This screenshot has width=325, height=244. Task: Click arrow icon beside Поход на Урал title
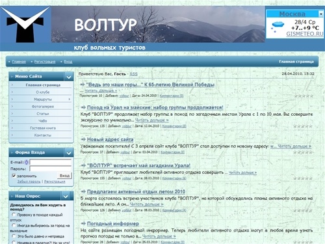coord(83,107)
